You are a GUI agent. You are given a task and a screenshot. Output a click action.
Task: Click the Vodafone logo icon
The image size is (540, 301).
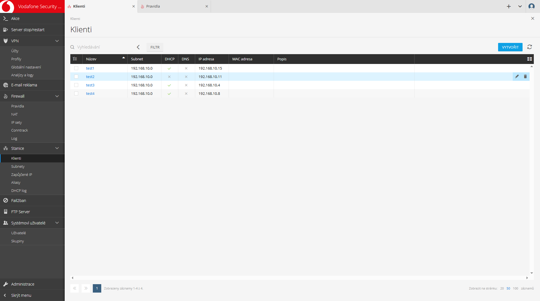7,6
